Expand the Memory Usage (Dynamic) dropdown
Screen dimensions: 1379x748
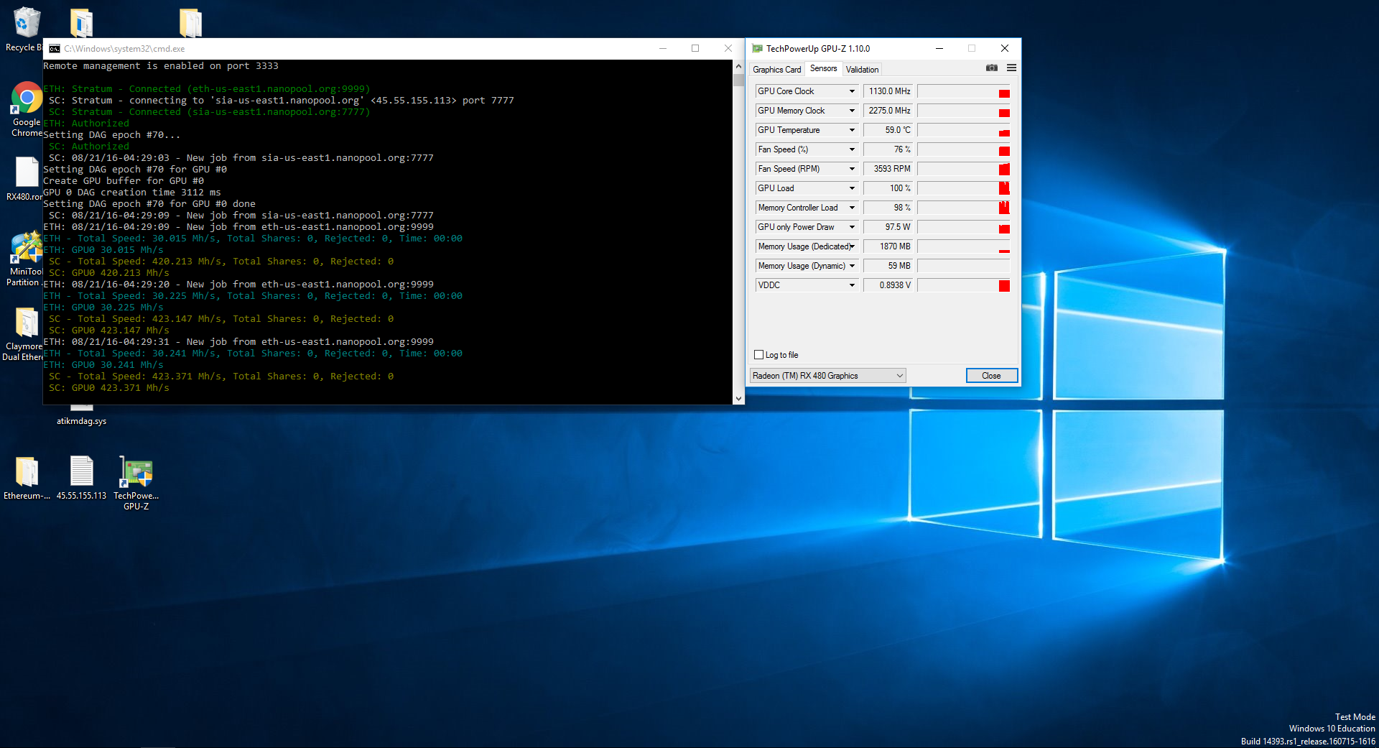(x=852, y=266)
